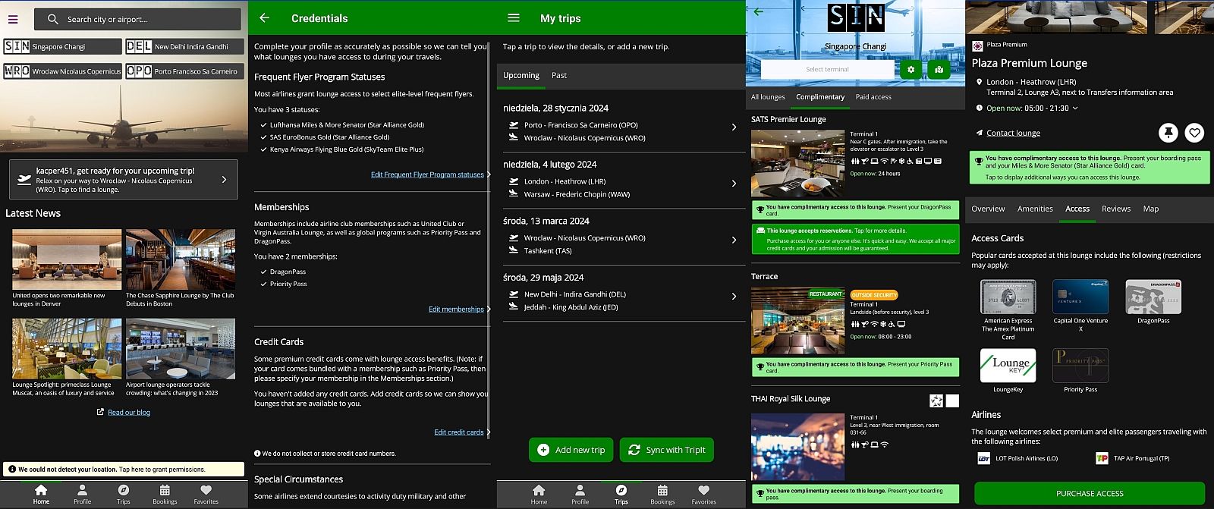Show the All lounges tab
The image size is (1214, 509).
(768, 97)
